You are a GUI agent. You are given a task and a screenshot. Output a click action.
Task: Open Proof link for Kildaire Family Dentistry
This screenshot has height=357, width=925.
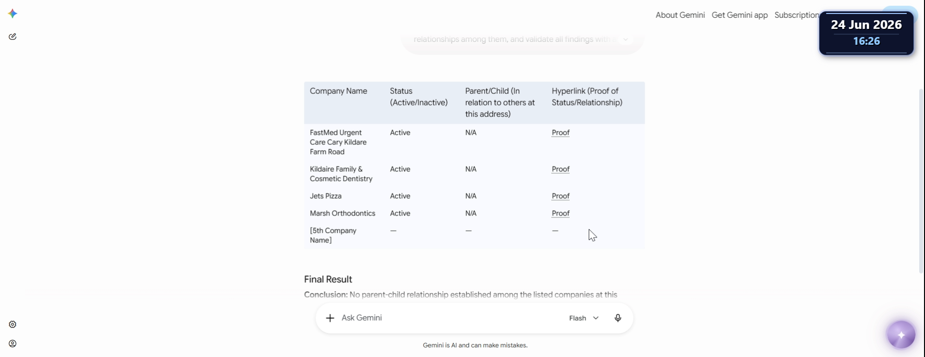click(560, 169)
